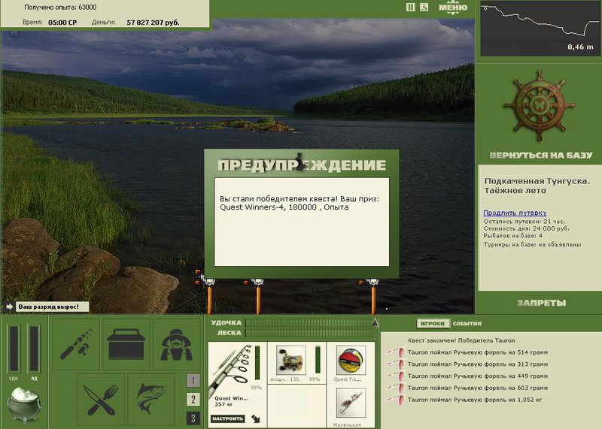Click the event row with 1,052 кг
Image resolution: width=602 pixels, height=429 pixels.
click(x=475, y=400)
